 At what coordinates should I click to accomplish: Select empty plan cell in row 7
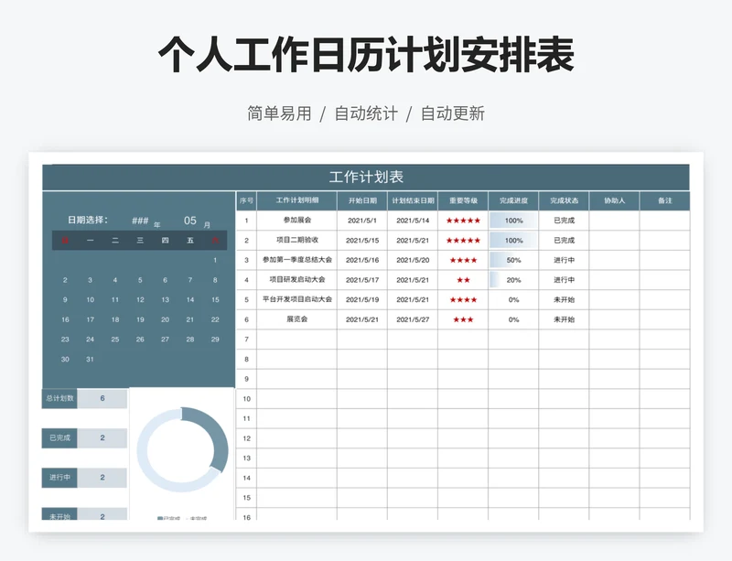(x=296, y=340)
